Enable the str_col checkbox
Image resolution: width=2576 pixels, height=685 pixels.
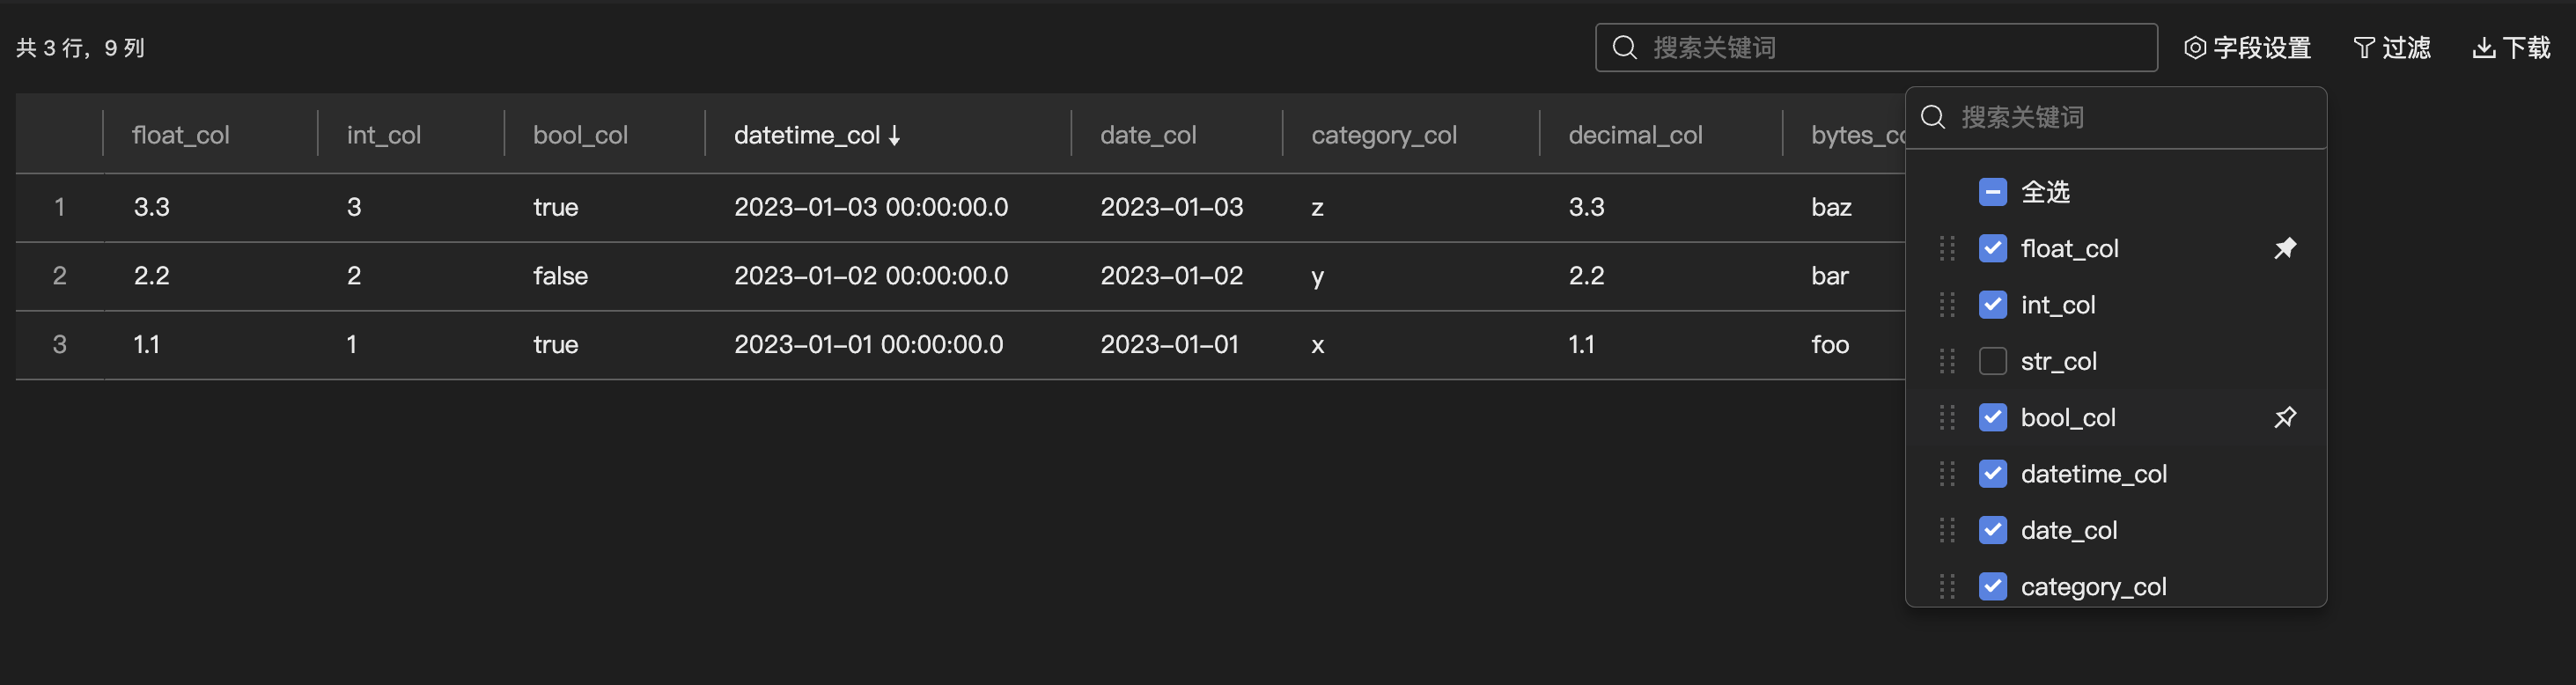click(x=1992, y=361)
